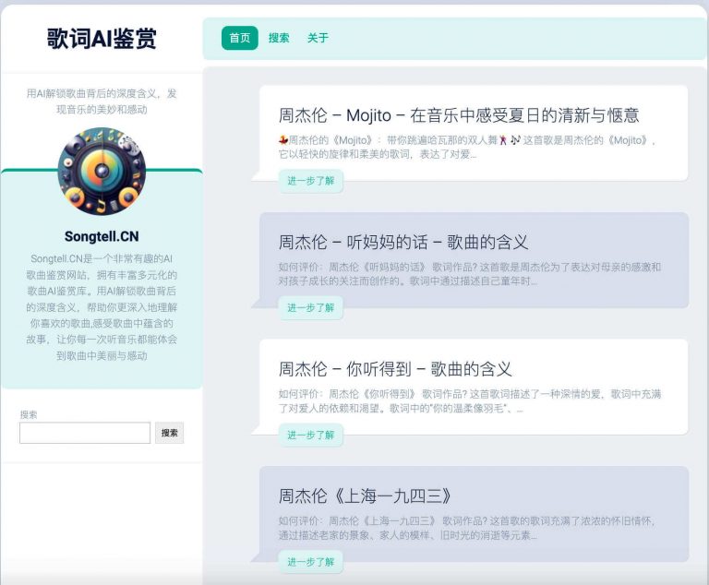Click the 上海一九四三 post excerpt text
This screenshot has width=709, height=585.
(467, 528)
